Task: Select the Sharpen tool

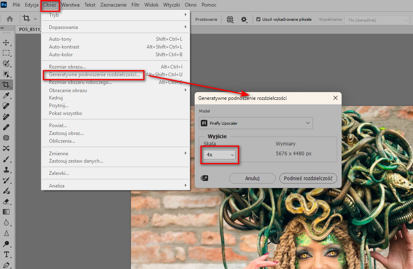Action: (6, 233)
